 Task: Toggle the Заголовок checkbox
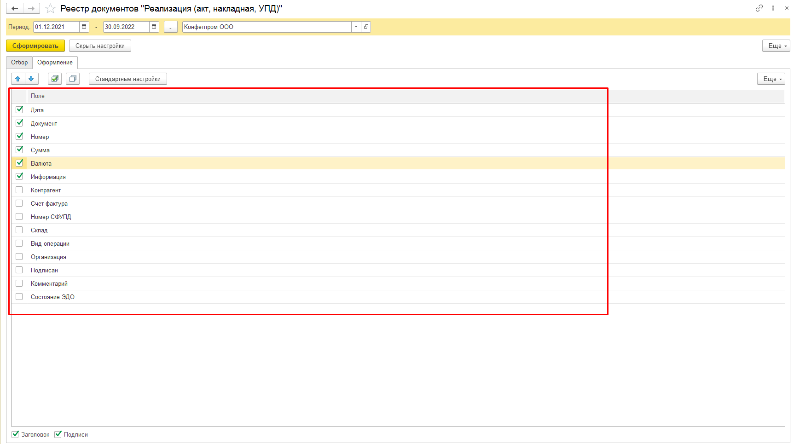click(x=15, y=434)
